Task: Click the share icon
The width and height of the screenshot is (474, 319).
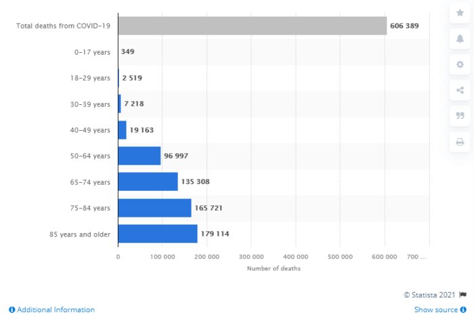Action: coord(460,90)
